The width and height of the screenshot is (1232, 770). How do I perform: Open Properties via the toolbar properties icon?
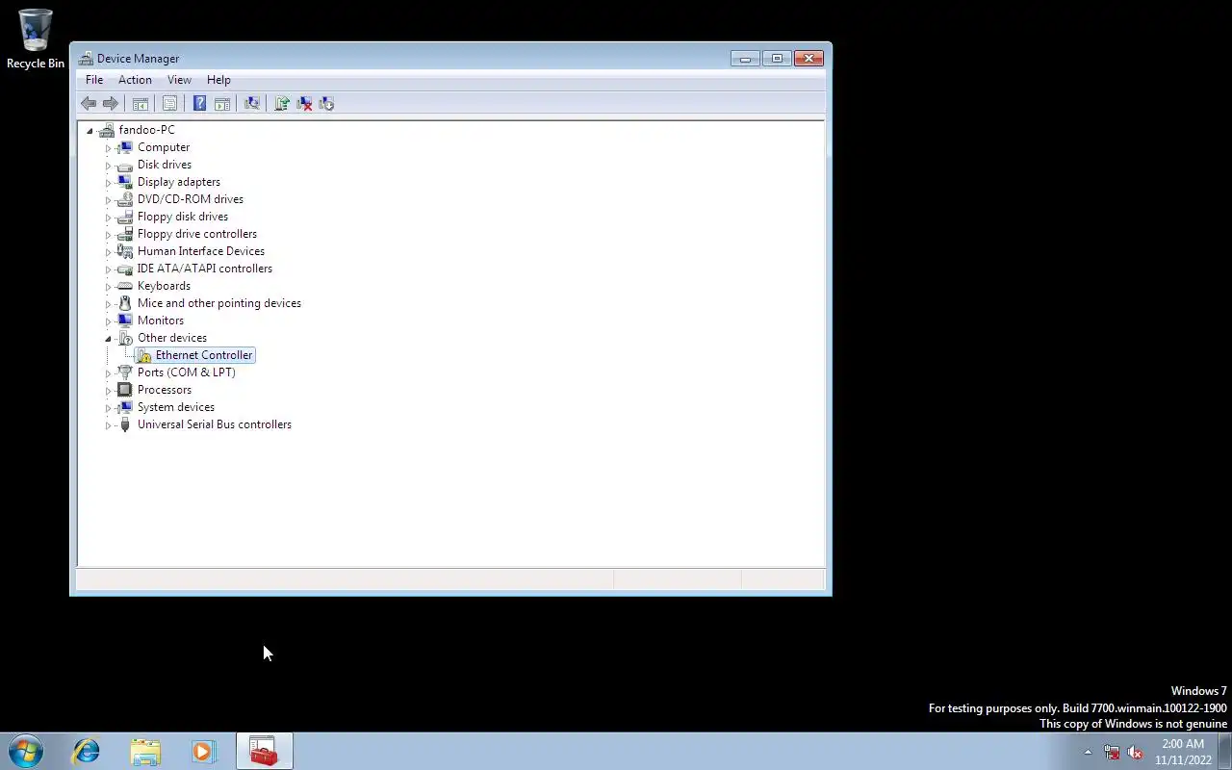pos(169,103)
